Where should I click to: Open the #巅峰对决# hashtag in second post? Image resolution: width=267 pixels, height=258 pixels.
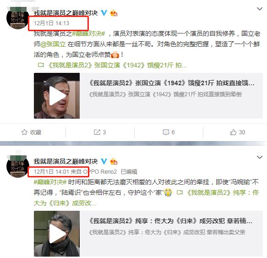[50, 182]
